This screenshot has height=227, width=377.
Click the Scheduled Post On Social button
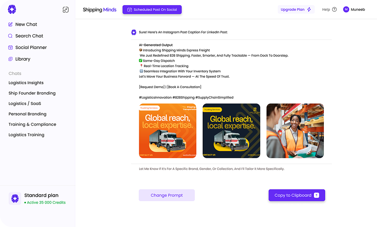pyautogui.click(x=152, y=10)
